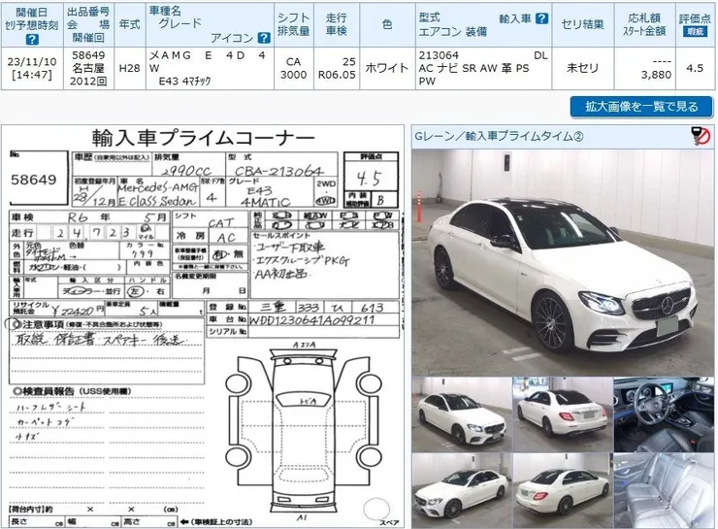Screen dimensions: 718x529
Task: Open rear seats interior thumbnail
Action: (664, 491)
